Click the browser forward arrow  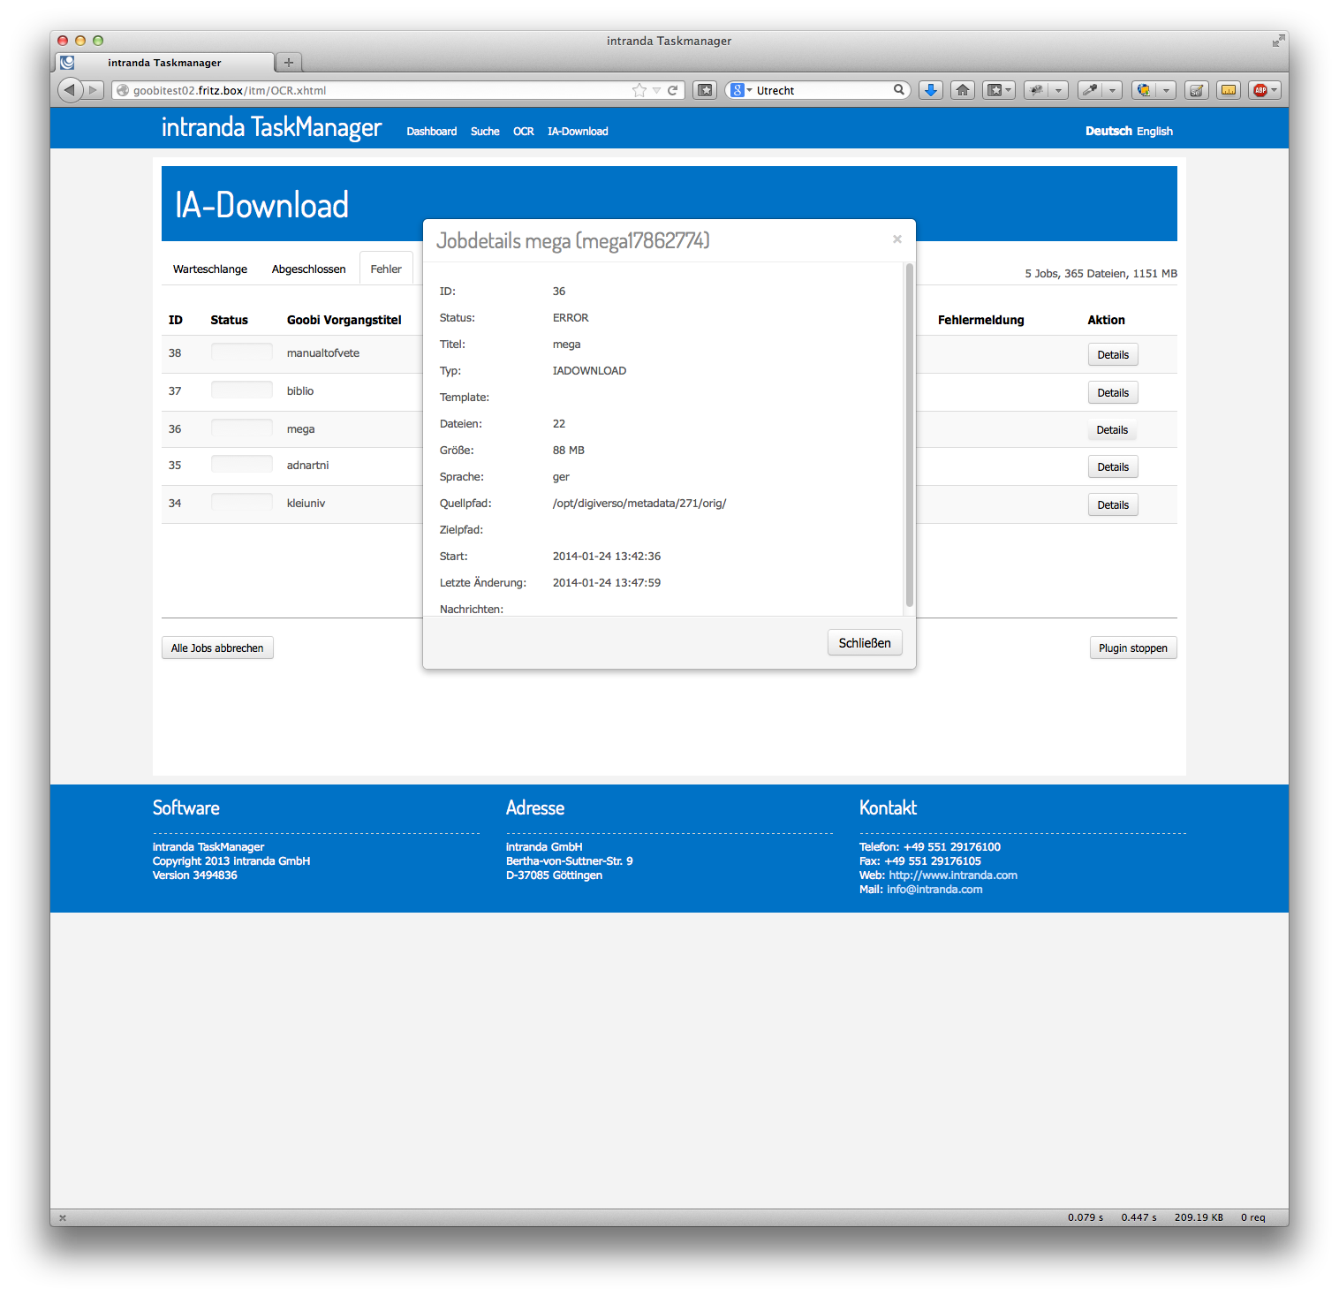click(x=94, y=90)
